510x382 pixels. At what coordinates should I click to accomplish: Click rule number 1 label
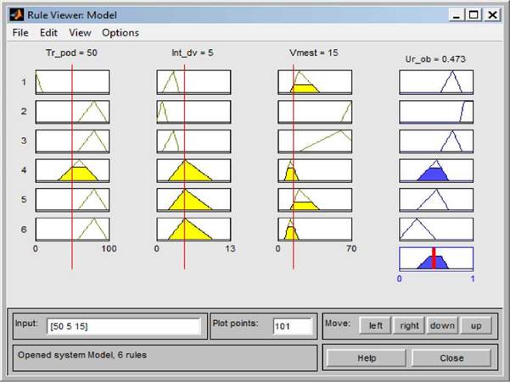pos(24,82)
